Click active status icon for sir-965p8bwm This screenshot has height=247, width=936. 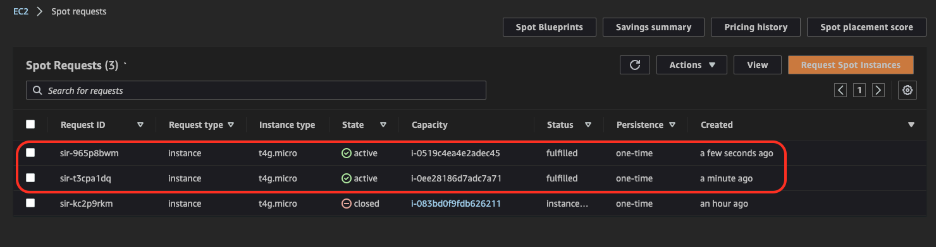(x=346, y=153)
